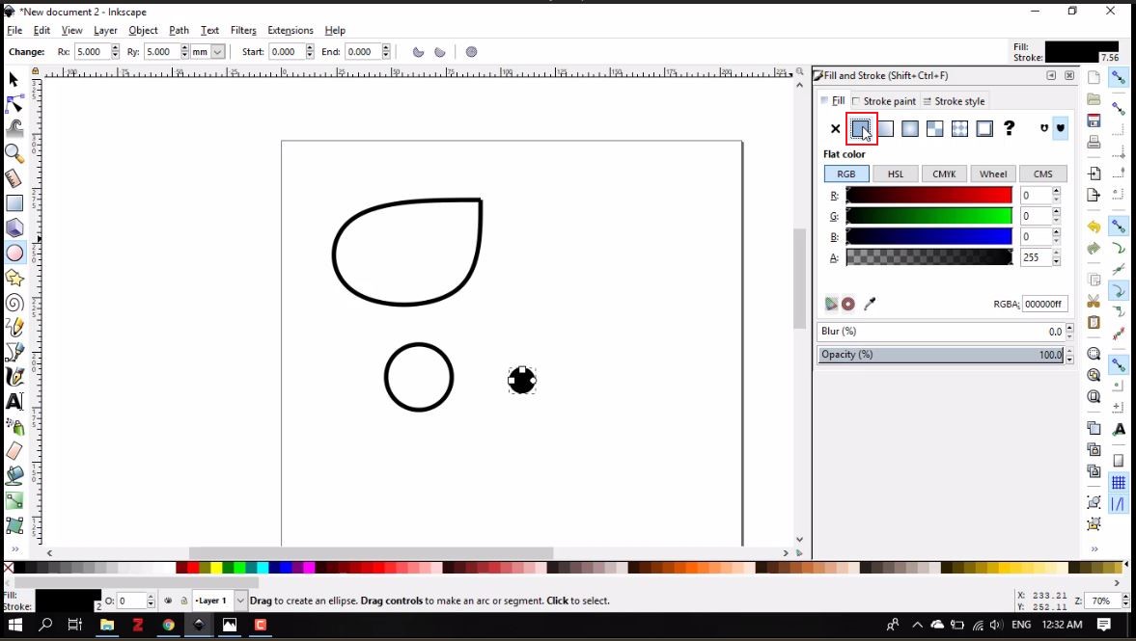Adjust the zoom 70% stepper
1136x641 pixels.
pos(1125,601)
